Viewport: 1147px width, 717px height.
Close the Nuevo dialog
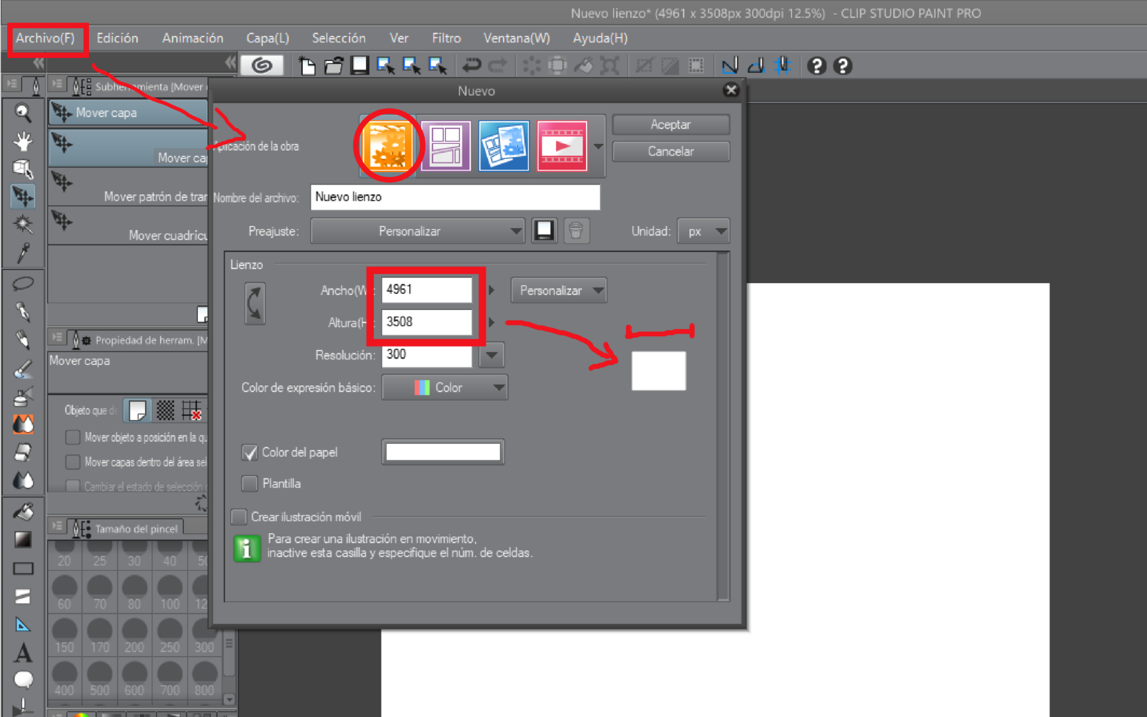731,90
